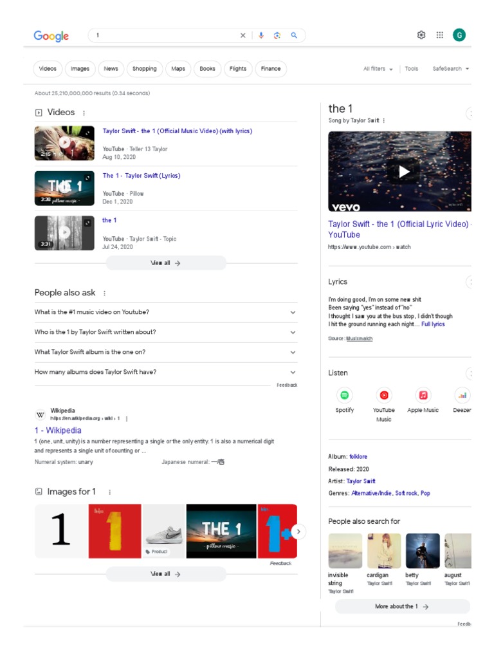Open the folklore album link
The width and height of the screenshot is (494, 659).
click(358, 456)
